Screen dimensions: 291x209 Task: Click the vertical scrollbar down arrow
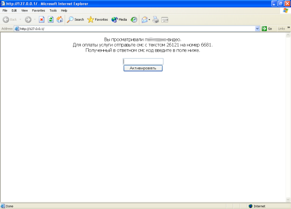[288, 200]
